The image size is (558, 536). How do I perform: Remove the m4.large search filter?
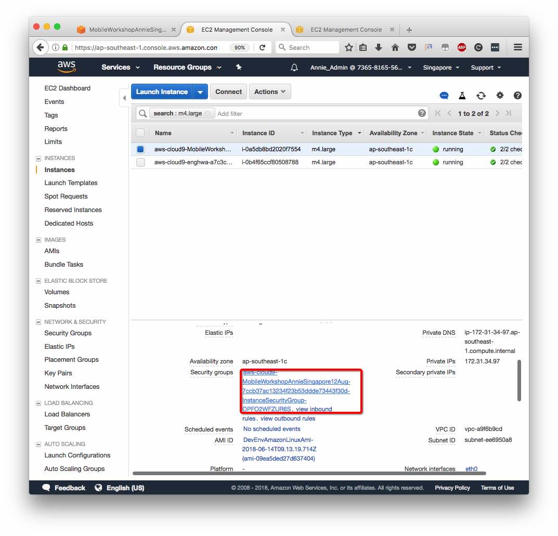208,113
